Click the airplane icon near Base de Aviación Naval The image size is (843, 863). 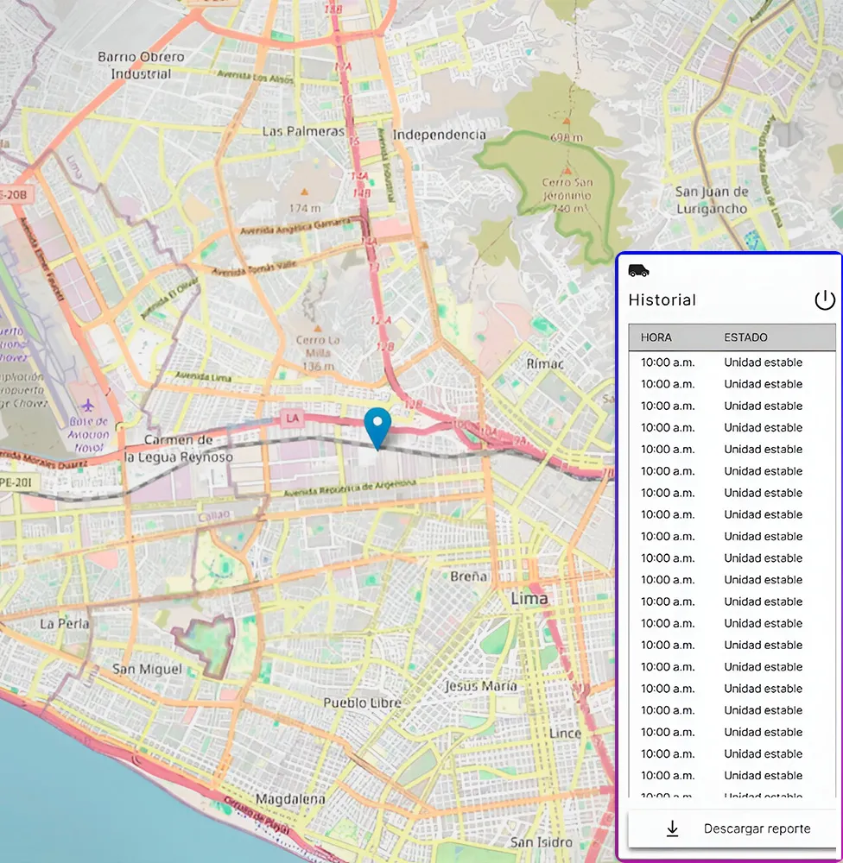[87, 405]
